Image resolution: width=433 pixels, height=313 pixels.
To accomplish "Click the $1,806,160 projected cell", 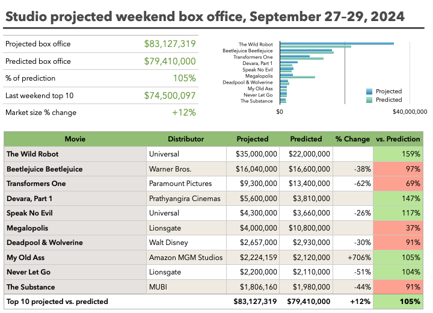I will pos(253,287).
